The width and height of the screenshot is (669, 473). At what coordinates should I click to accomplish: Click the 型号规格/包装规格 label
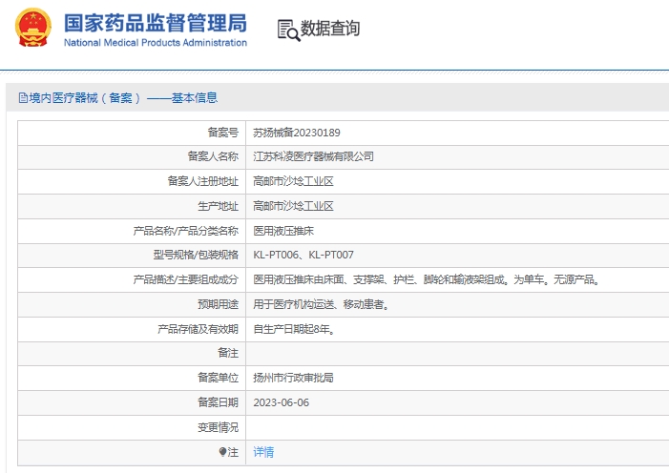196,255
